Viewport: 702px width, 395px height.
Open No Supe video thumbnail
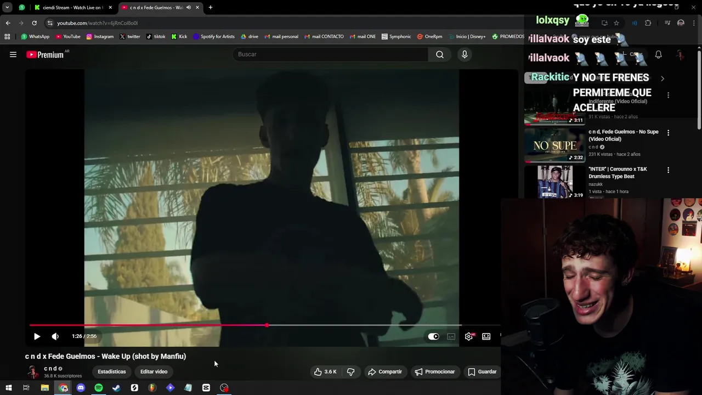tap(554, 145)
